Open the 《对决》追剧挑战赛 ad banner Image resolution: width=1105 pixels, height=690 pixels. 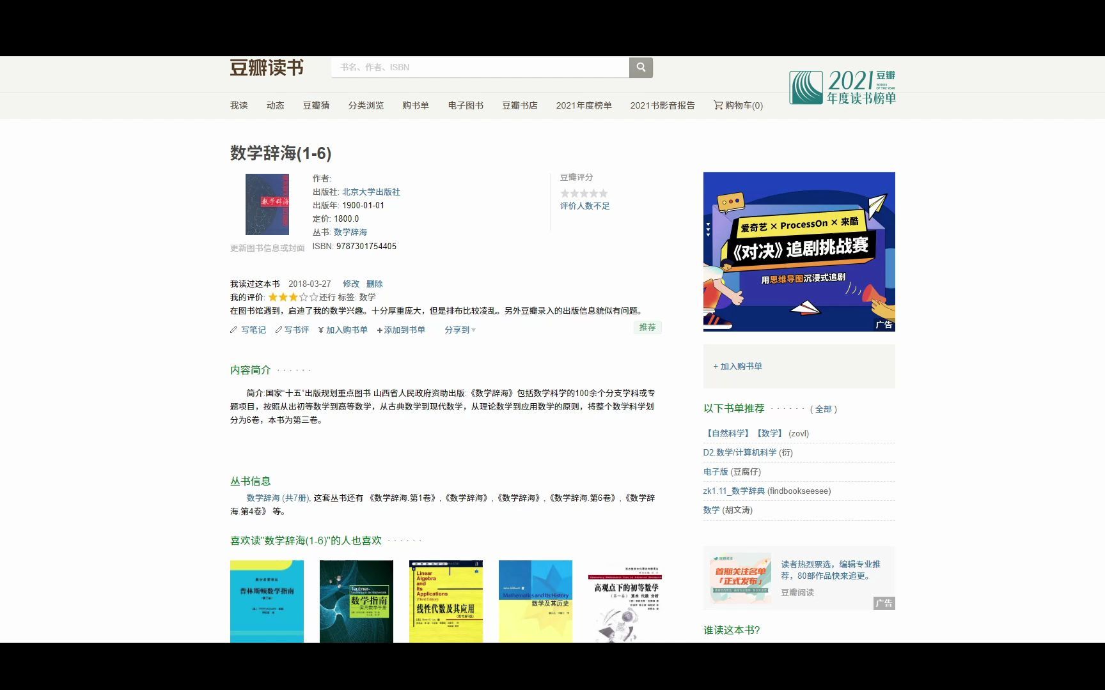pos(799,252)
